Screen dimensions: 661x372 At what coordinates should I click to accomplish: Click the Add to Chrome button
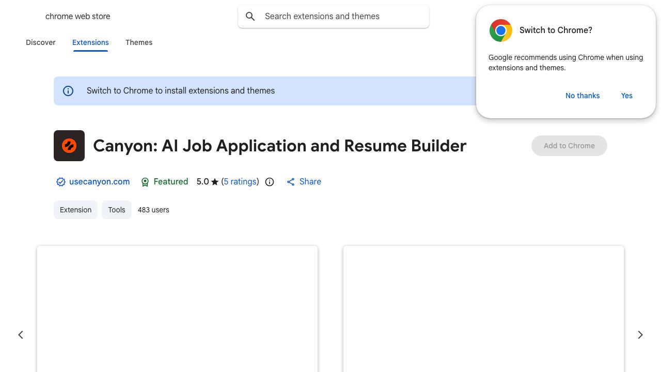coord(569,146)
